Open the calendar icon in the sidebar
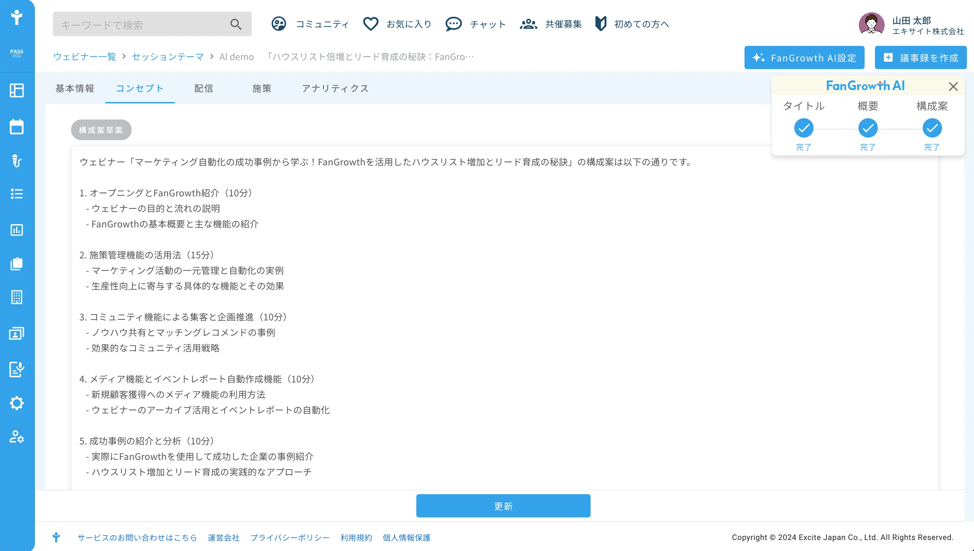 pyautogui.click(x=17, y=126)
